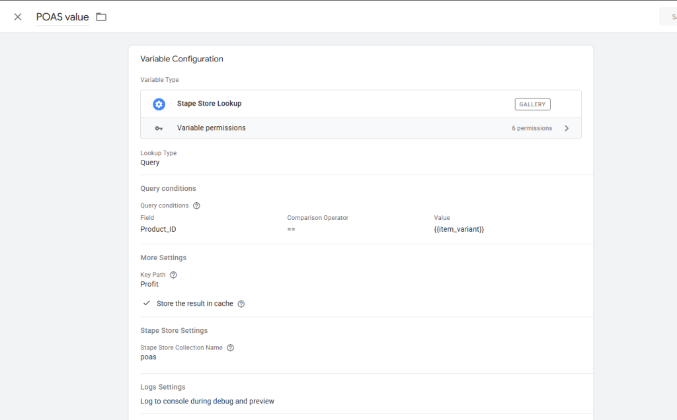Toggle the Store the result in cache checkmark
Viewport: 677px width, 420px height.
click(147, 304)
